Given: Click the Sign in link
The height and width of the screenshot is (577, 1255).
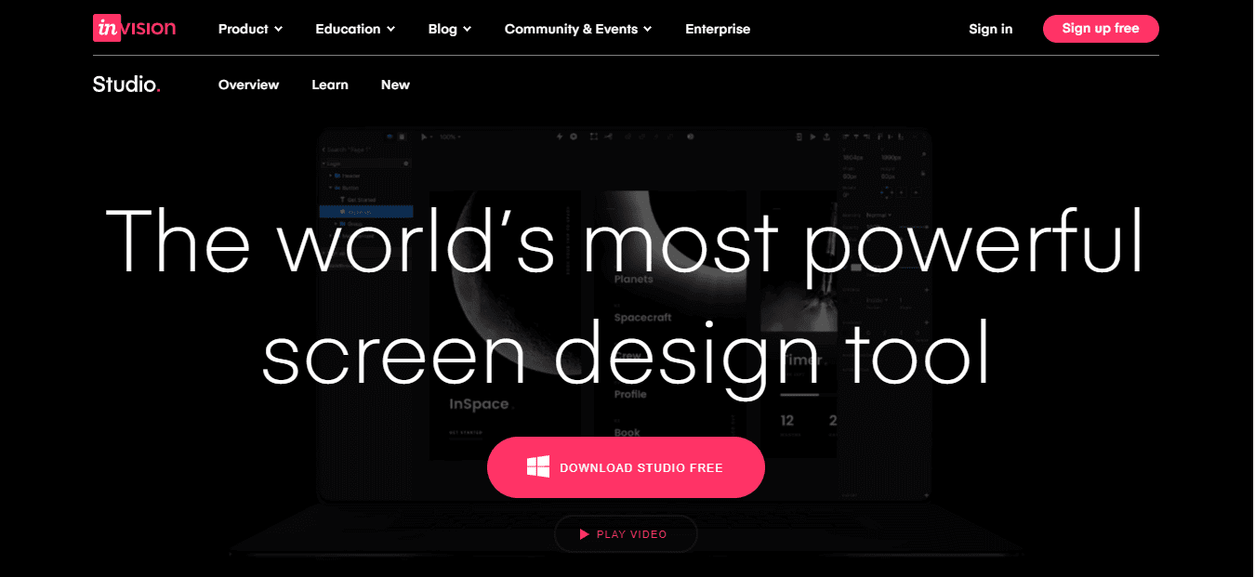Looking at the screenshot, I should point(990,29).
